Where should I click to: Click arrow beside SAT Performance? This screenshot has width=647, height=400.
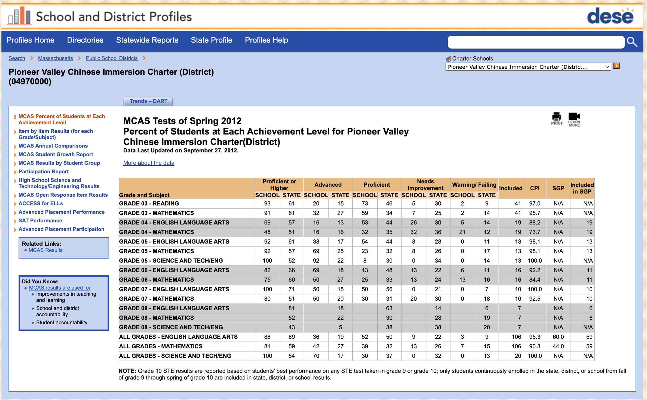coord(15,221)
